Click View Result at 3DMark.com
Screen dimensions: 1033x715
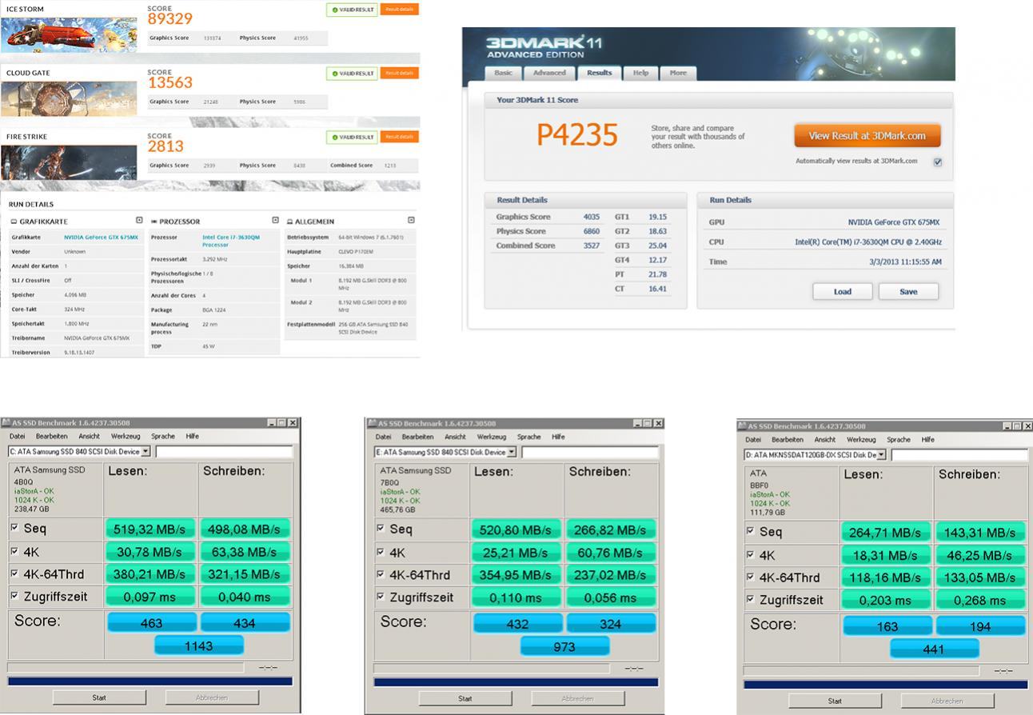coord(867,136)
